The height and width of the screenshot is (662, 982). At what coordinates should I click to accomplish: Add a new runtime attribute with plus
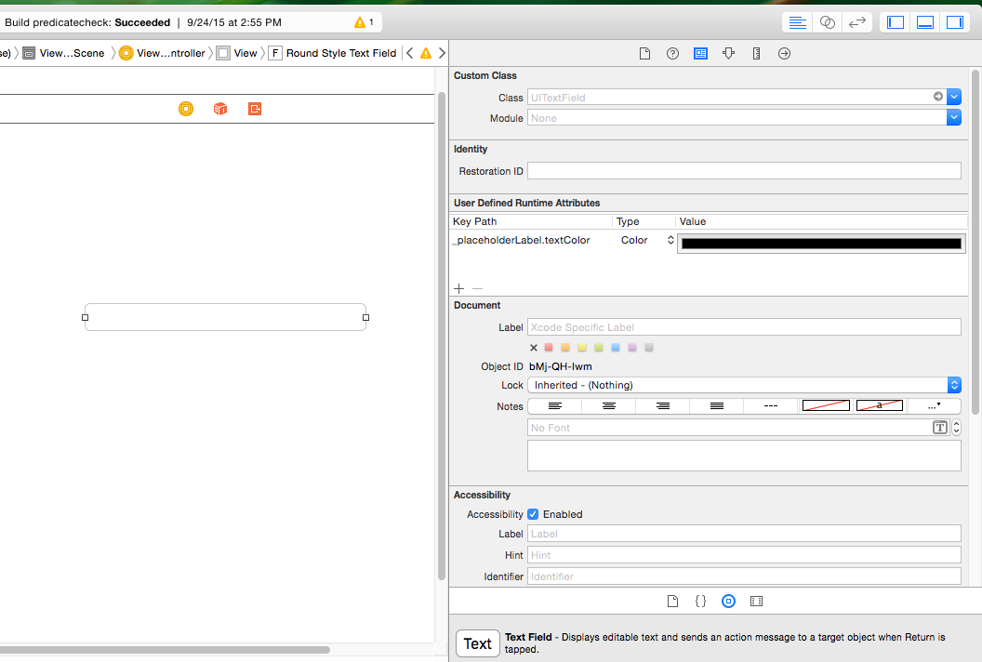tap(458, 289)
